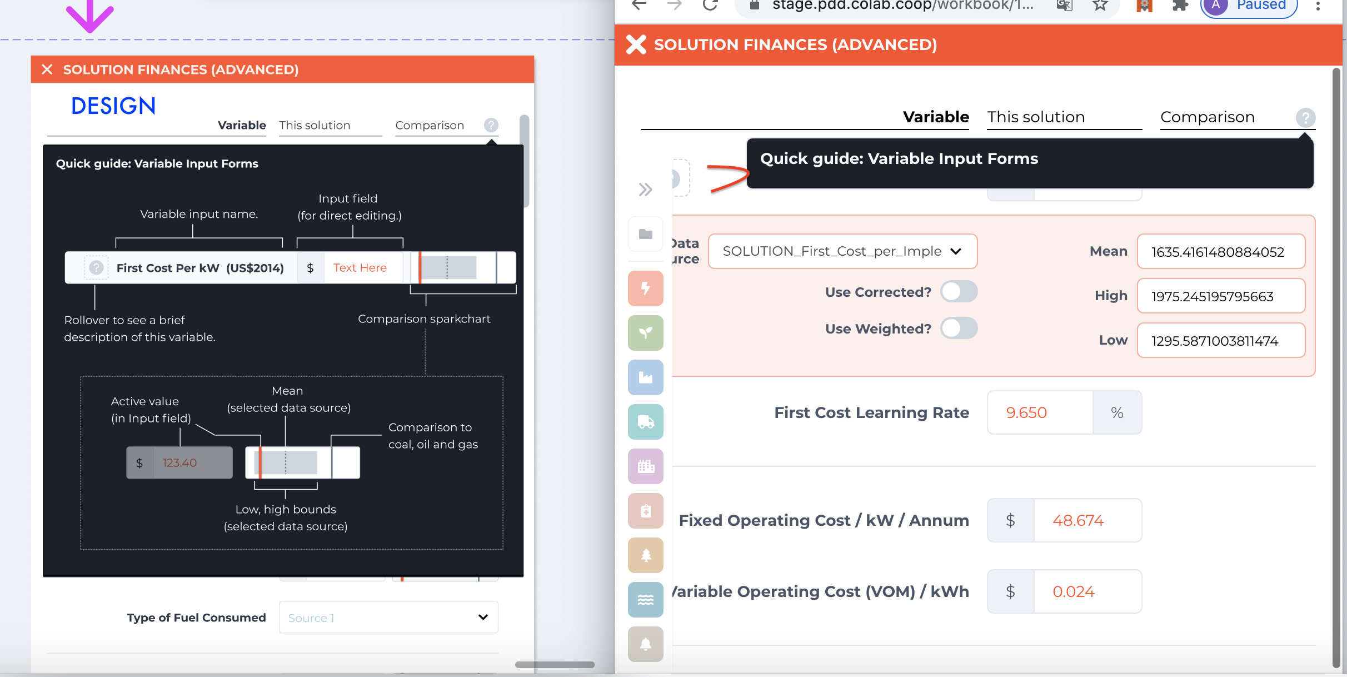Click the help question mark beside Comparison
The image size is (1347, 677).
coord(1305,117)
